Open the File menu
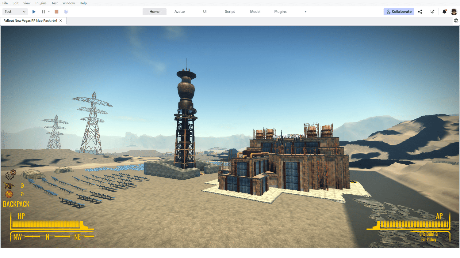This screenshot has width=460, height=258. [x=5, y=3]
